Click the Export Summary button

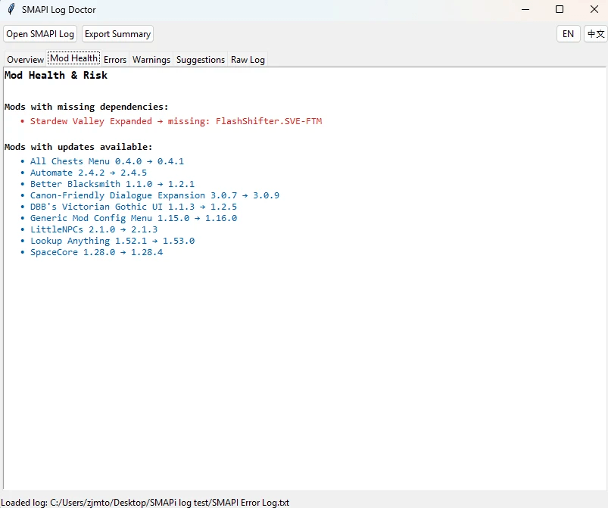pos(117,34)
